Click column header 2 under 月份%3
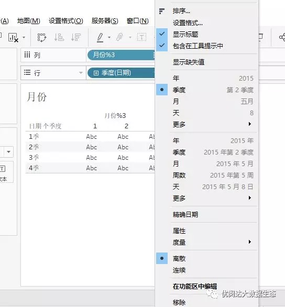This screenshot has width=285, height=307. [x=126, y=126]
